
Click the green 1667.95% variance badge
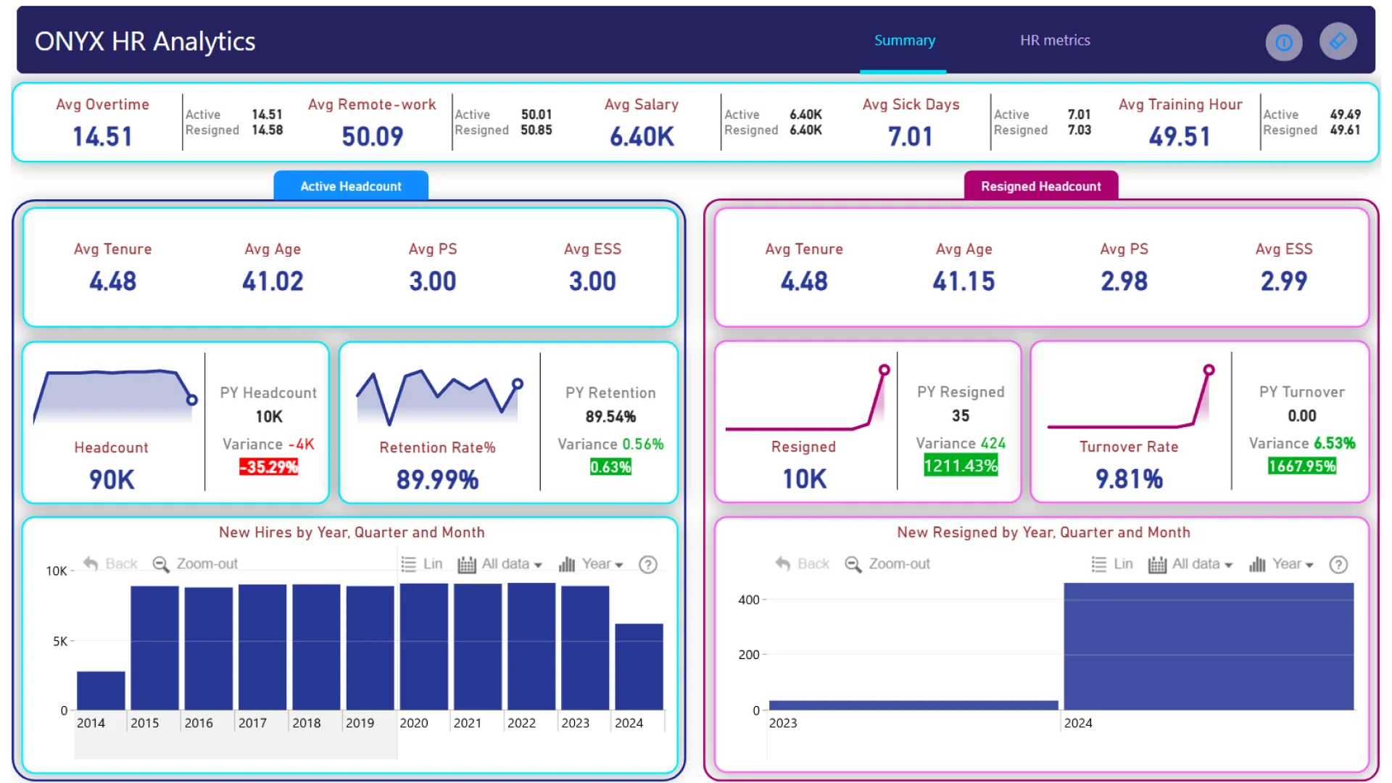click(x=1301, y=466)
